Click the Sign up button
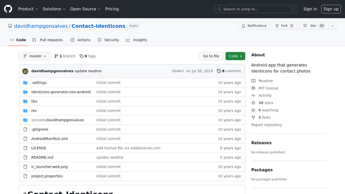 (331, 9)
